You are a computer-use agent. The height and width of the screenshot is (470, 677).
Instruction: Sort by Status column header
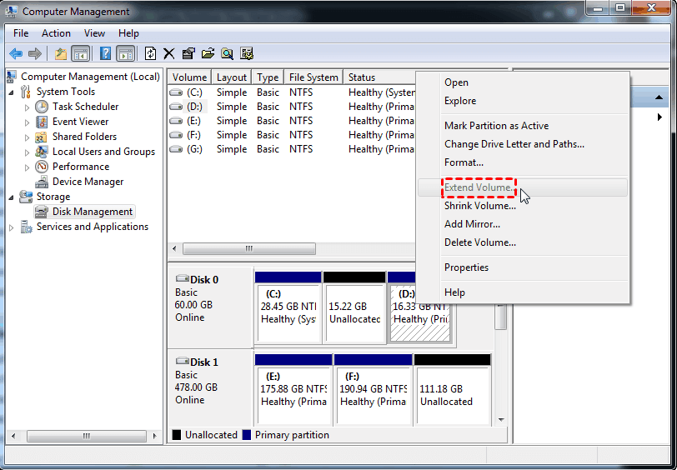(379, 77)
